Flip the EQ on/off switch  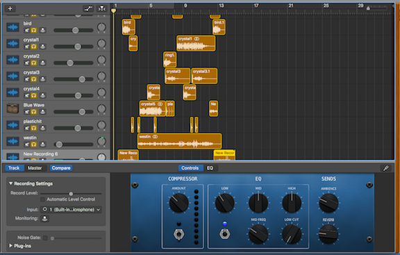click(225, 233)
